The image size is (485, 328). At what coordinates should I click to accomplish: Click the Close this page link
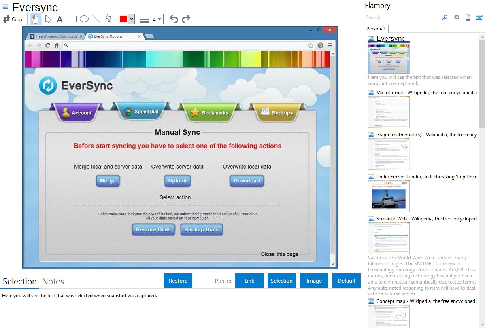click(x=280, y=254)
